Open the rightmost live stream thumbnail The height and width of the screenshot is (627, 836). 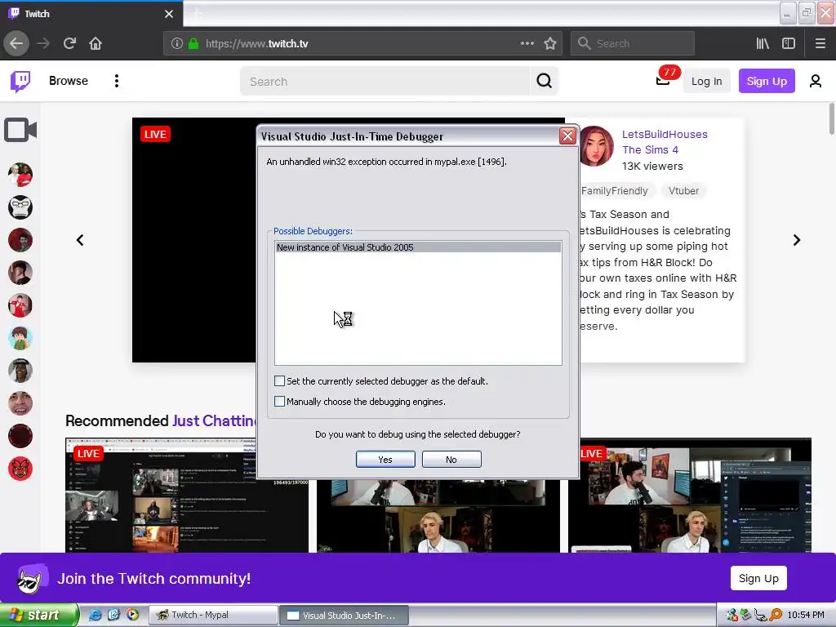(690, 496)
